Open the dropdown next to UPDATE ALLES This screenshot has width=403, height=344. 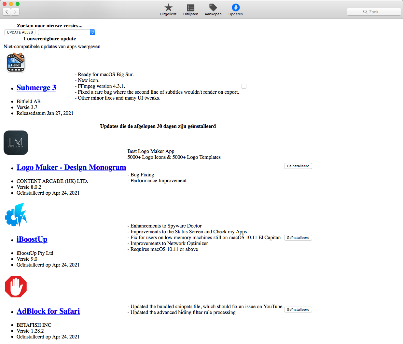pos(66,32)
